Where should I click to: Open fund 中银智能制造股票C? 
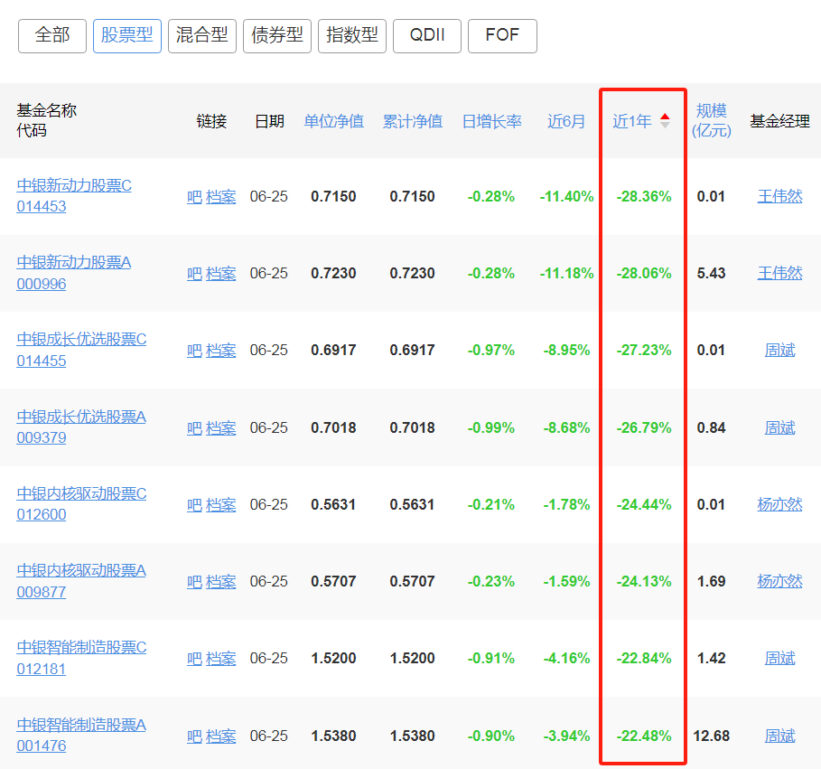[x=81, y=648]
